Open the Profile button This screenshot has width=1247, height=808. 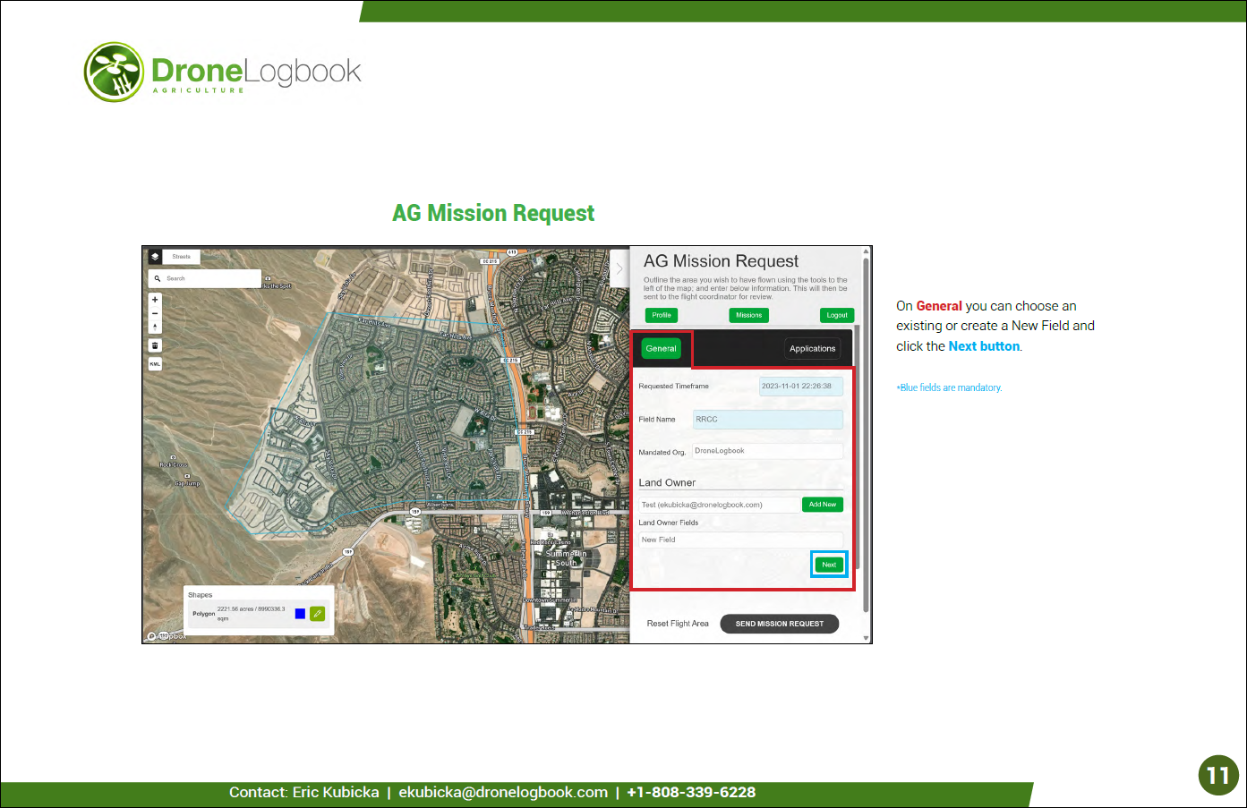(662, 315)
